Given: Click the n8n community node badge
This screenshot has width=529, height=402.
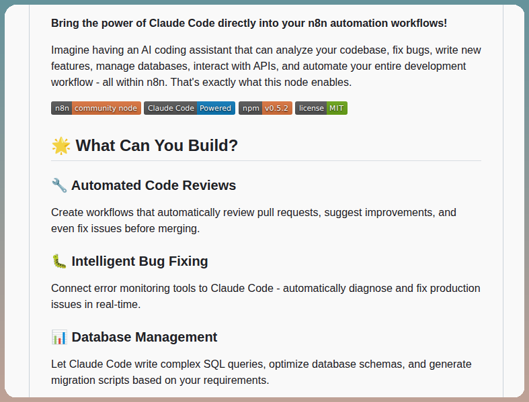Looking at the screenshot, I should point(96,108).
